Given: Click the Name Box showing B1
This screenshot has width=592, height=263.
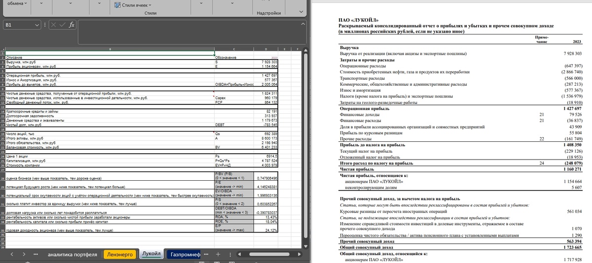Looking at the screenshot, I should [19, 25].
